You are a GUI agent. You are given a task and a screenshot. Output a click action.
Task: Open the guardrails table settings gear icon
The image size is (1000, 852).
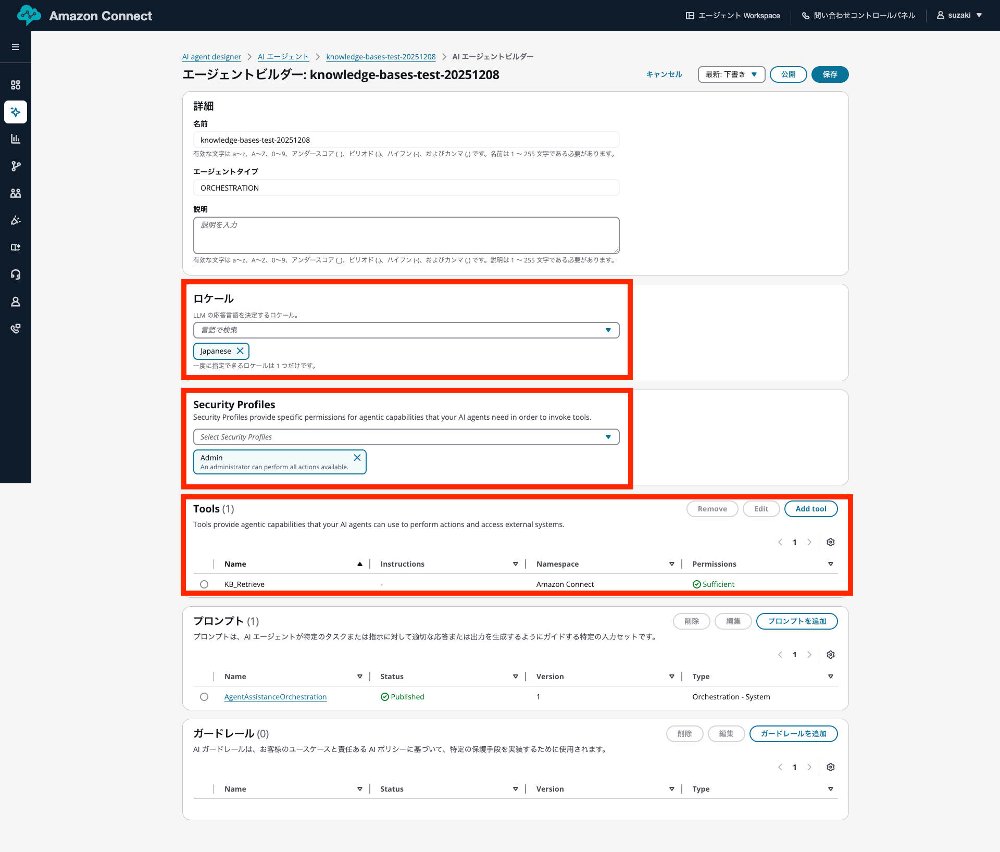pyautogui.click(x=830, y=767)
